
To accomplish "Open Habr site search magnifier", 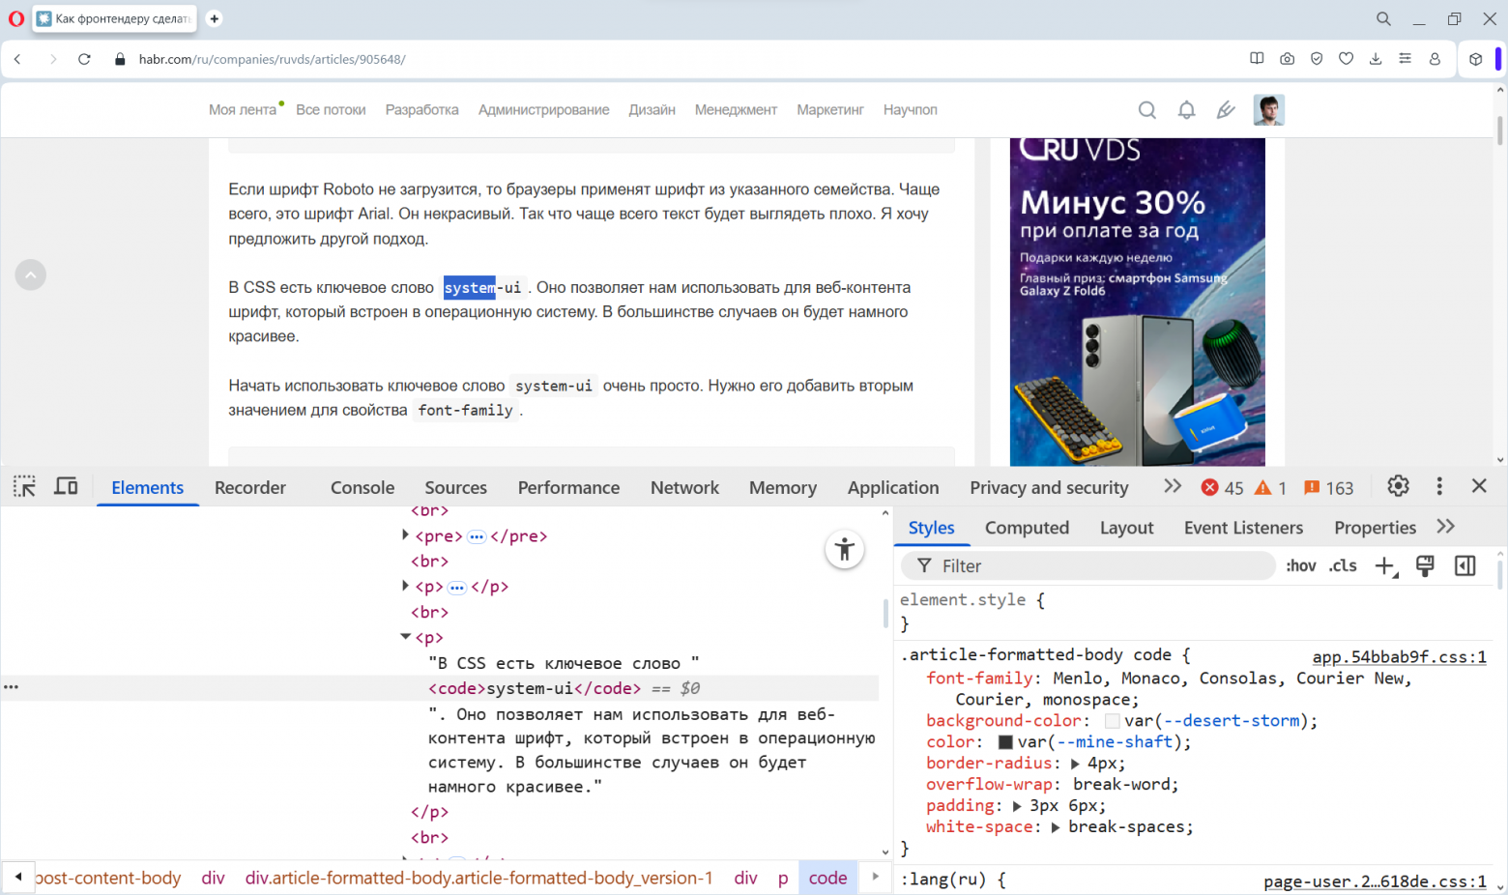I will coord(1146,109).
